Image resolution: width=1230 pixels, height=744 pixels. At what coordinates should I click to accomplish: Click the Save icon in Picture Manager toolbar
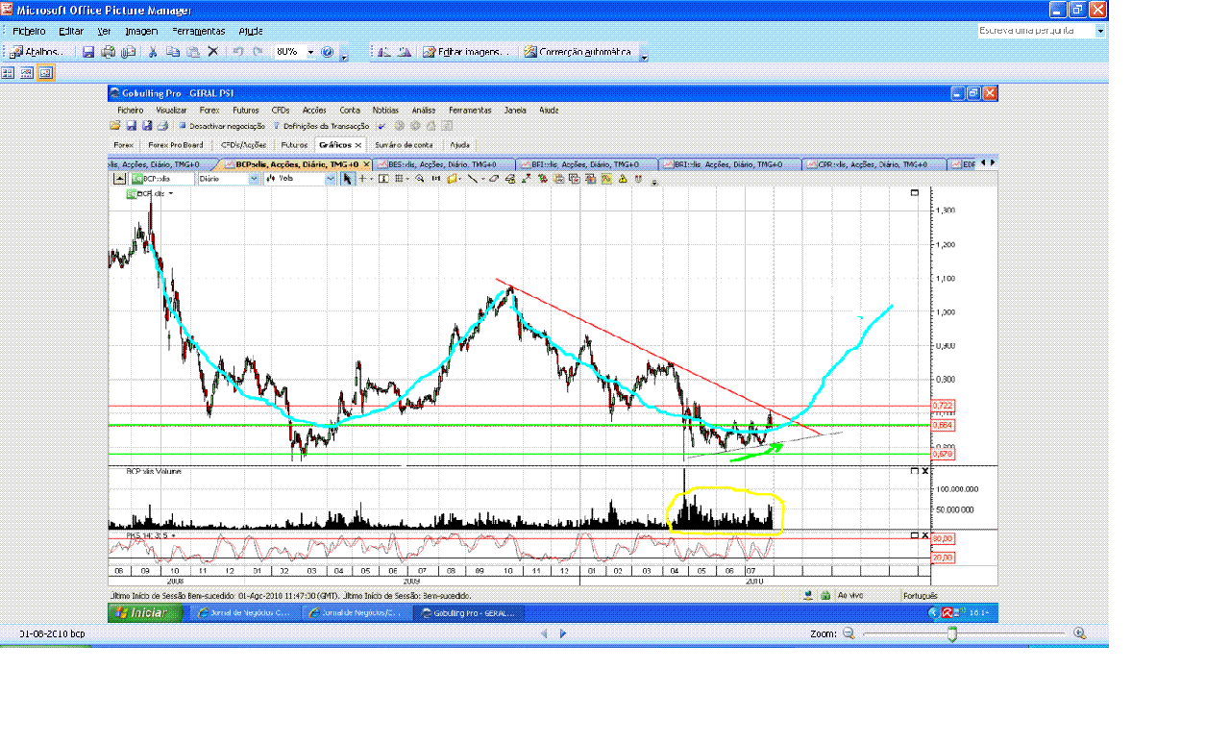point(88,52)
